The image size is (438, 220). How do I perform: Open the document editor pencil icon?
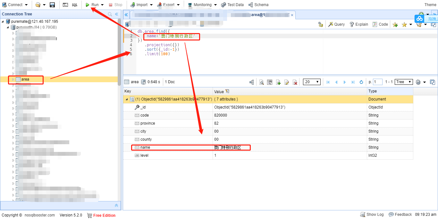tap(287, 82)
